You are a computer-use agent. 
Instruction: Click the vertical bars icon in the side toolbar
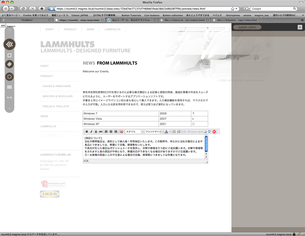9,87
